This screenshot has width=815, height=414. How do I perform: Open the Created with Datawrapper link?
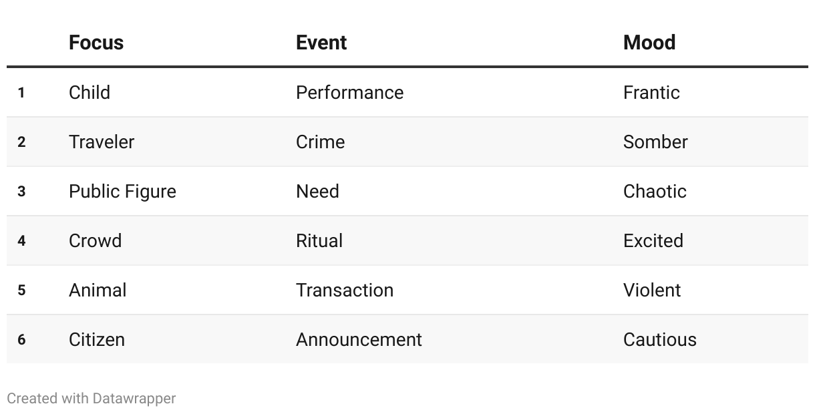pyautogui.click(x=92, y=398)
